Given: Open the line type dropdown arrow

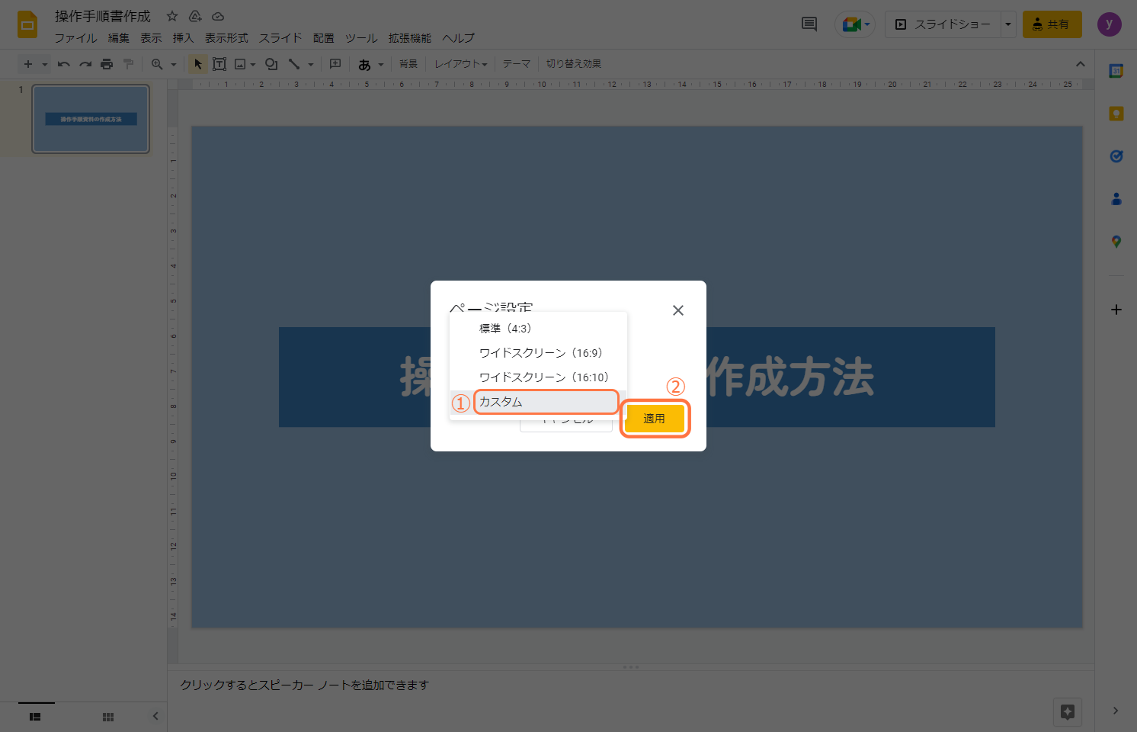Looking at the screenshot, I should point(311,64).
